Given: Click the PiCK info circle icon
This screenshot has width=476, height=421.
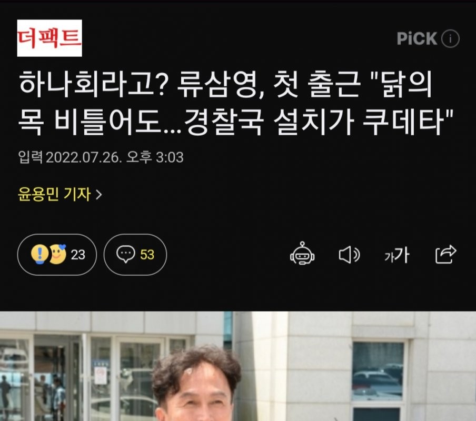Looking at the screenshot, I should pos(450,38).
